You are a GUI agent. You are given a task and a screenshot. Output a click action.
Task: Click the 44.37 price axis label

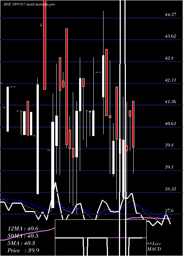point(171,15)
